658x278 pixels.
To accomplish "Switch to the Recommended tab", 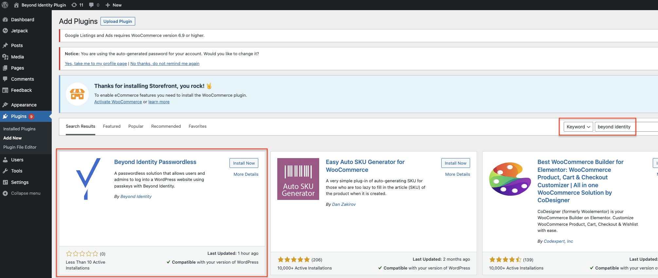I will point(166,126).
